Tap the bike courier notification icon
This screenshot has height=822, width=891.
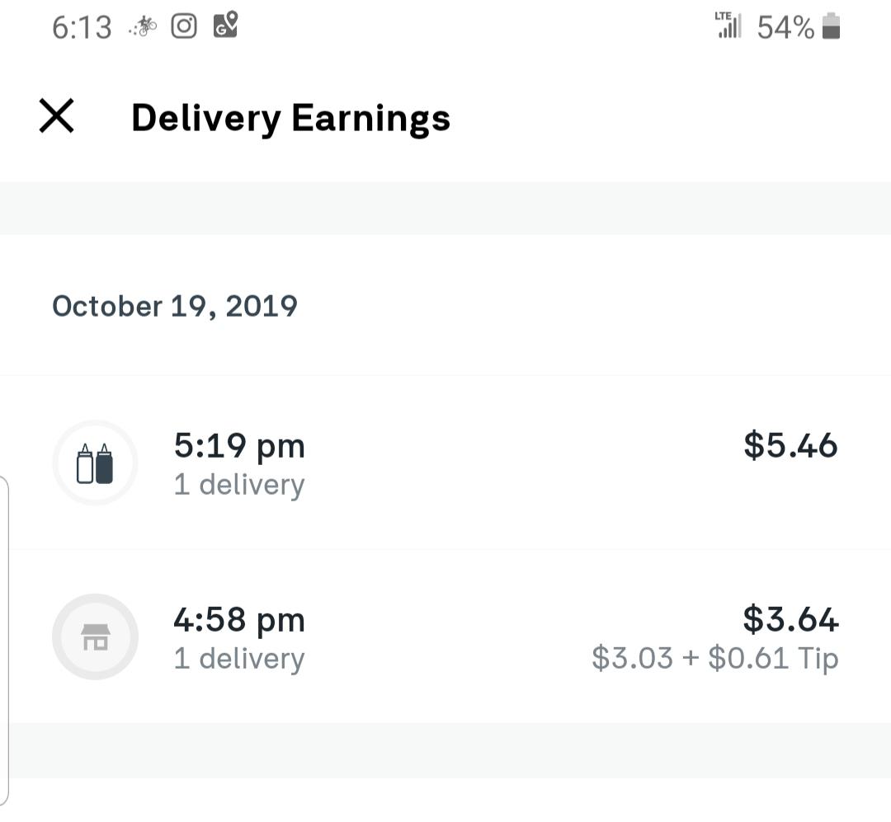tap(144, 26)
